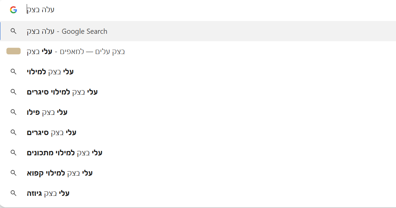Choose the 'עלי בצק למילוי' suggestion
Screen dimensions: 396x208
pyautogui.click(x=50, y=72)
